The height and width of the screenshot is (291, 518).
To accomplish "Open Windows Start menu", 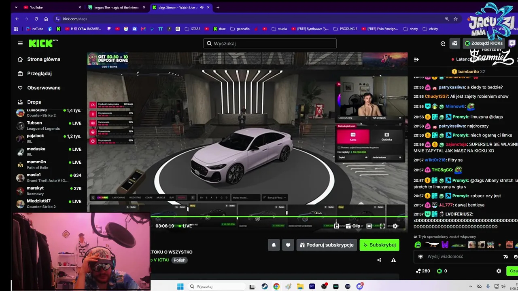I will point(180,287).
